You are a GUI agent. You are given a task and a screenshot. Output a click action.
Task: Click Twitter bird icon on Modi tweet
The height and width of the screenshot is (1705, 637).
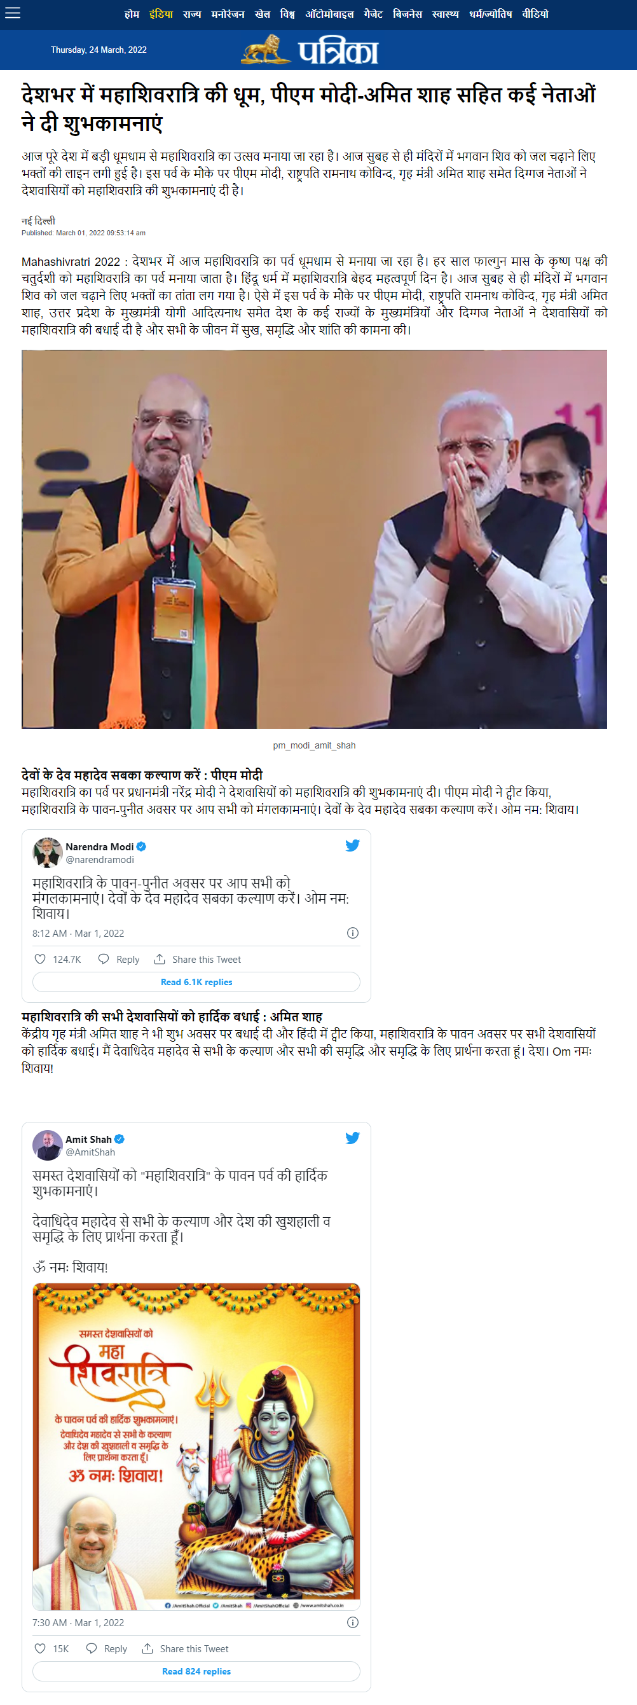(352, 845)
